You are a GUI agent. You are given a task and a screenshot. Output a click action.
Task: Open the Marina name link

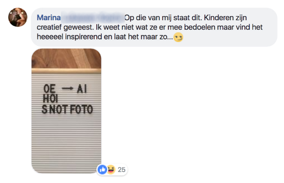coord(49,18)
